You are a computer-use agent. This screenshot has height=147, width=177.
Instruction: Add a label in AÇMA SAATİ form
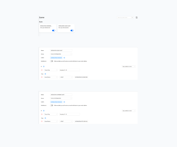(64, 58)
